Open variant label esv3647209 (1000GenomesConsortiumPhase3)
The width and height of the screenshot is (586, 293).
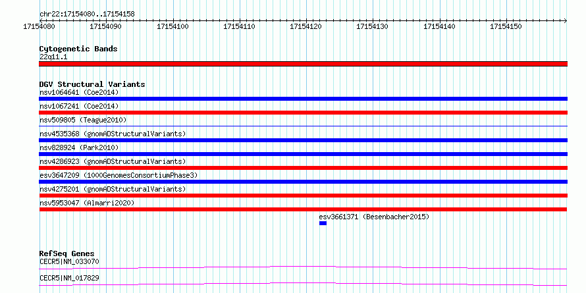tap(119, 176)
